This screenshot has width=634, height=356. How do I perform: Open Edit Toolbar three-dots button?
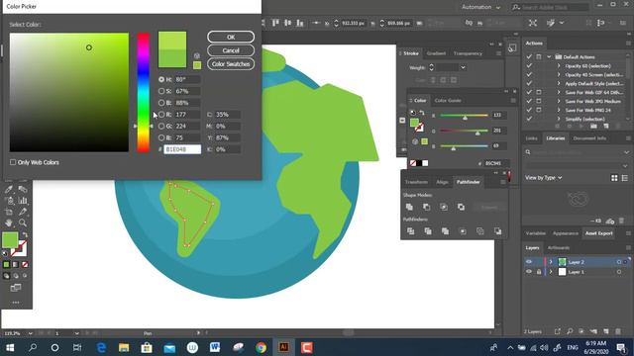(16, 303)
